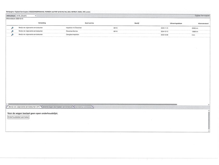
Task: Click magnifier icon for Ölwechsel-Service row
Action: coord(12,31)
